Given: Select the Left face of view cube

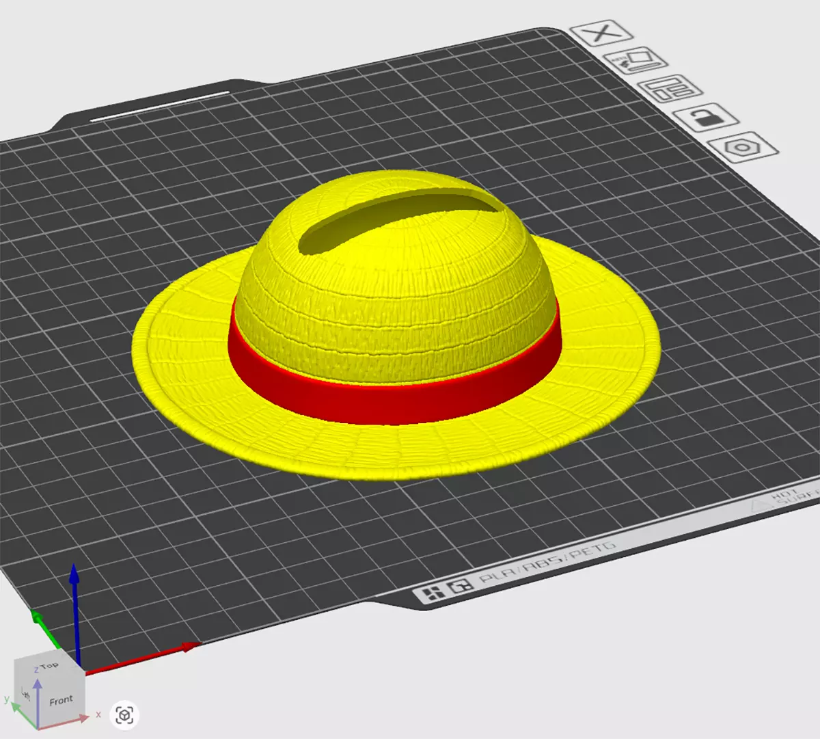Looking at the screenshot, I should click(26, 695).
